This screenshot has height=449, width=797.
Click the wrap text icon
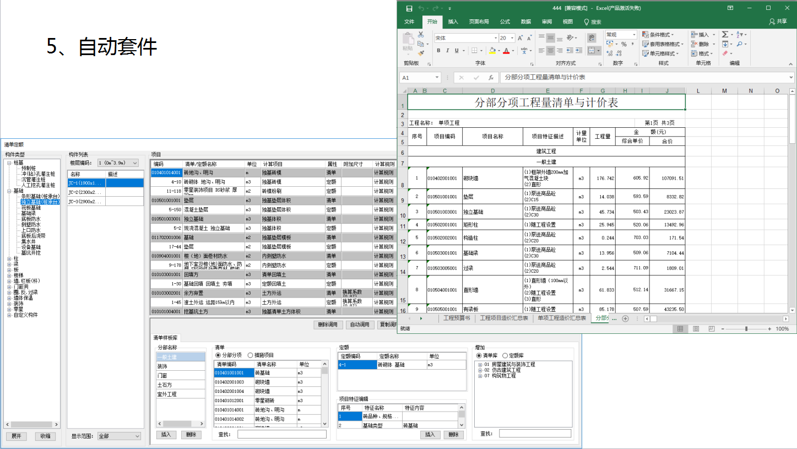(592, 38)
